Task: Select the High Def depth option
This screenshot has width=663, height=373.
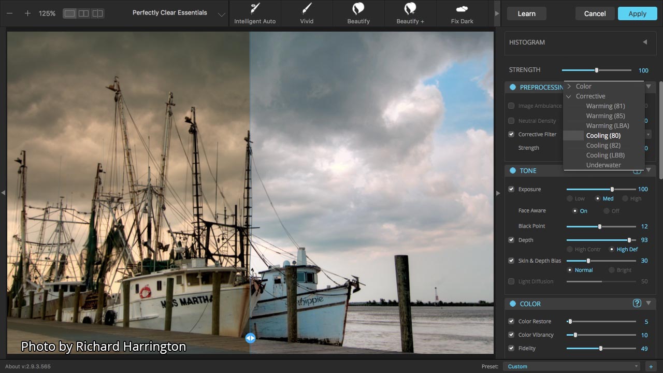Action: 612,249
